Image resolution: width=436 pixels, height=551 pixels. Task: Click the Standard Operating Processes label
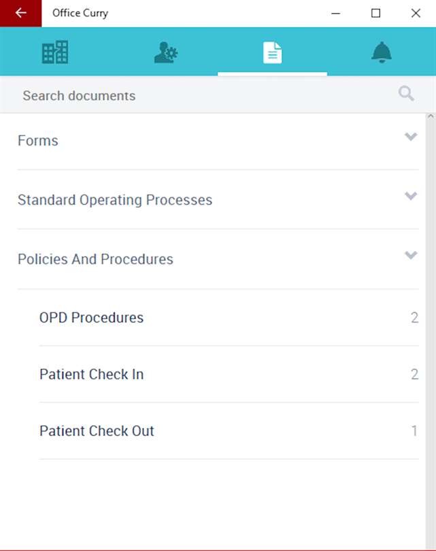click(x=115, y=200)
